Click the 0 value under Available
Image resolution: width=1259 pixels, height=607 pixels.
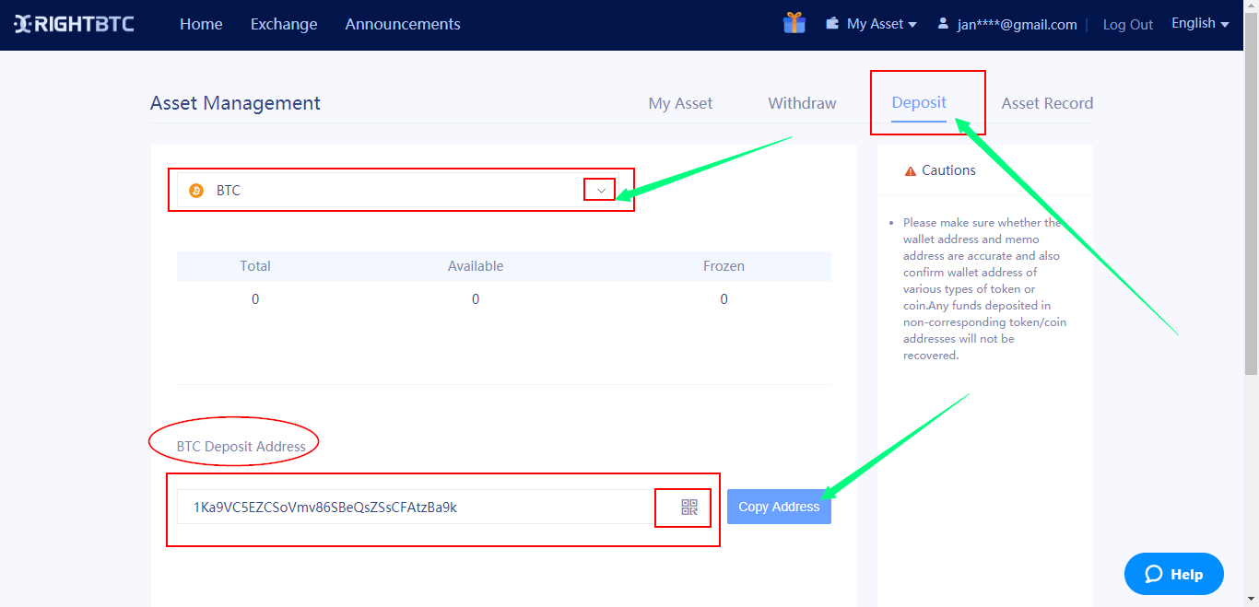pyautogui.click(x=476, y=299)
